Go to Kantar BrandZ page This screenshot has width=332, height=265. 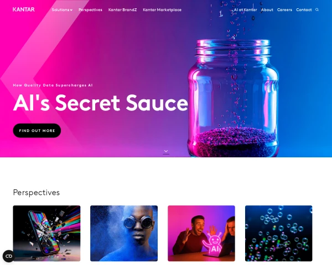(x=123, y=10)
